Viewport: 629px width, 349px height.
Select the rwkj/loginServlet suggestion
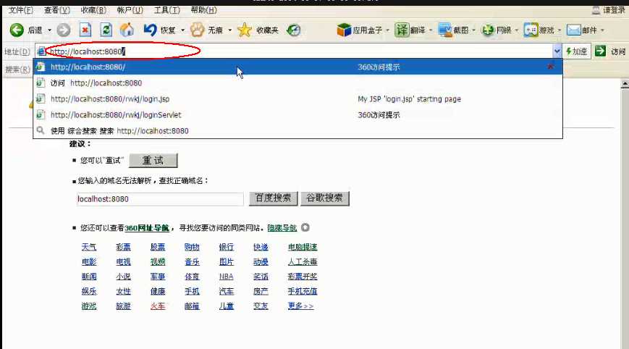tap(297, 114)
